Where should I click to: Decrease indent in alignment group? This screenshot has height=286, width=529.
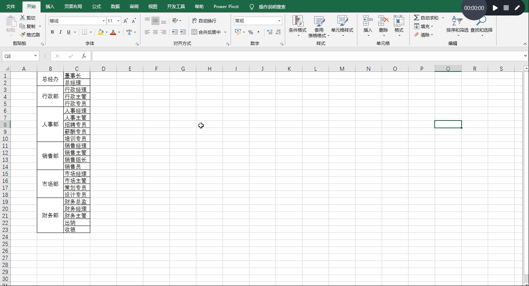(175, 32)
